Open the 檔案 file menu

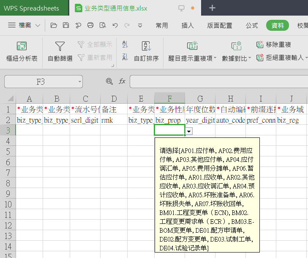pyautogui.click(x=25, y=25)
